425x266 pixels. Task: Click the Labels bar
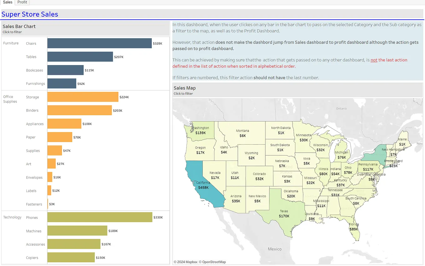(49, 191)
